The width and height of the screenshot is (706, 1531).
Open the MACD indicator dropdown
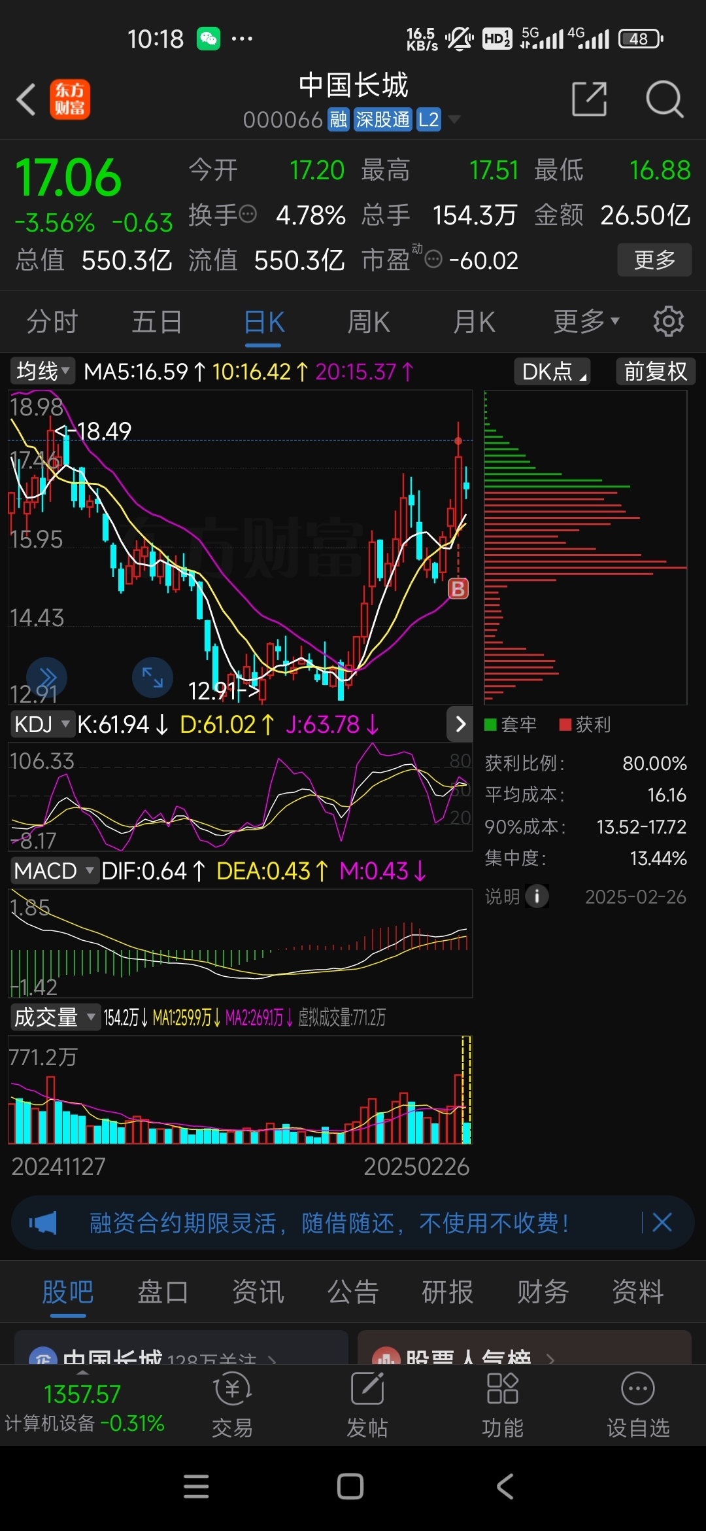tap(55, 871)
